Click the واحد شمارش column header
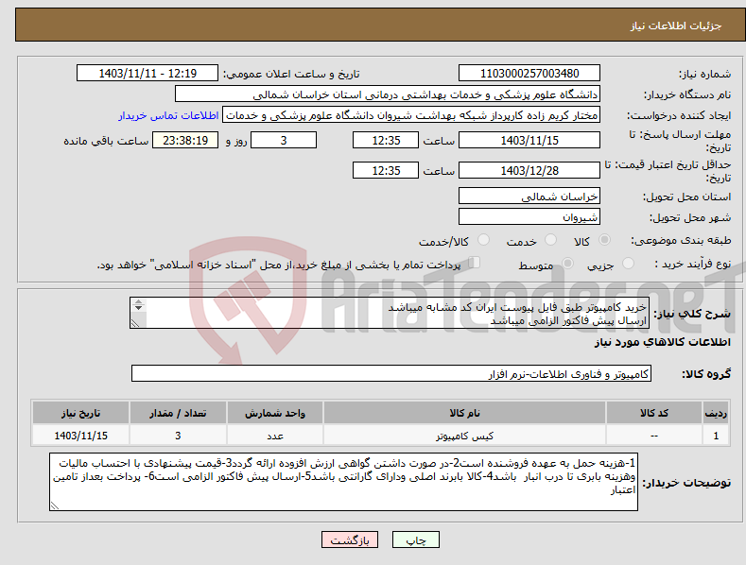 click(275, 413)
